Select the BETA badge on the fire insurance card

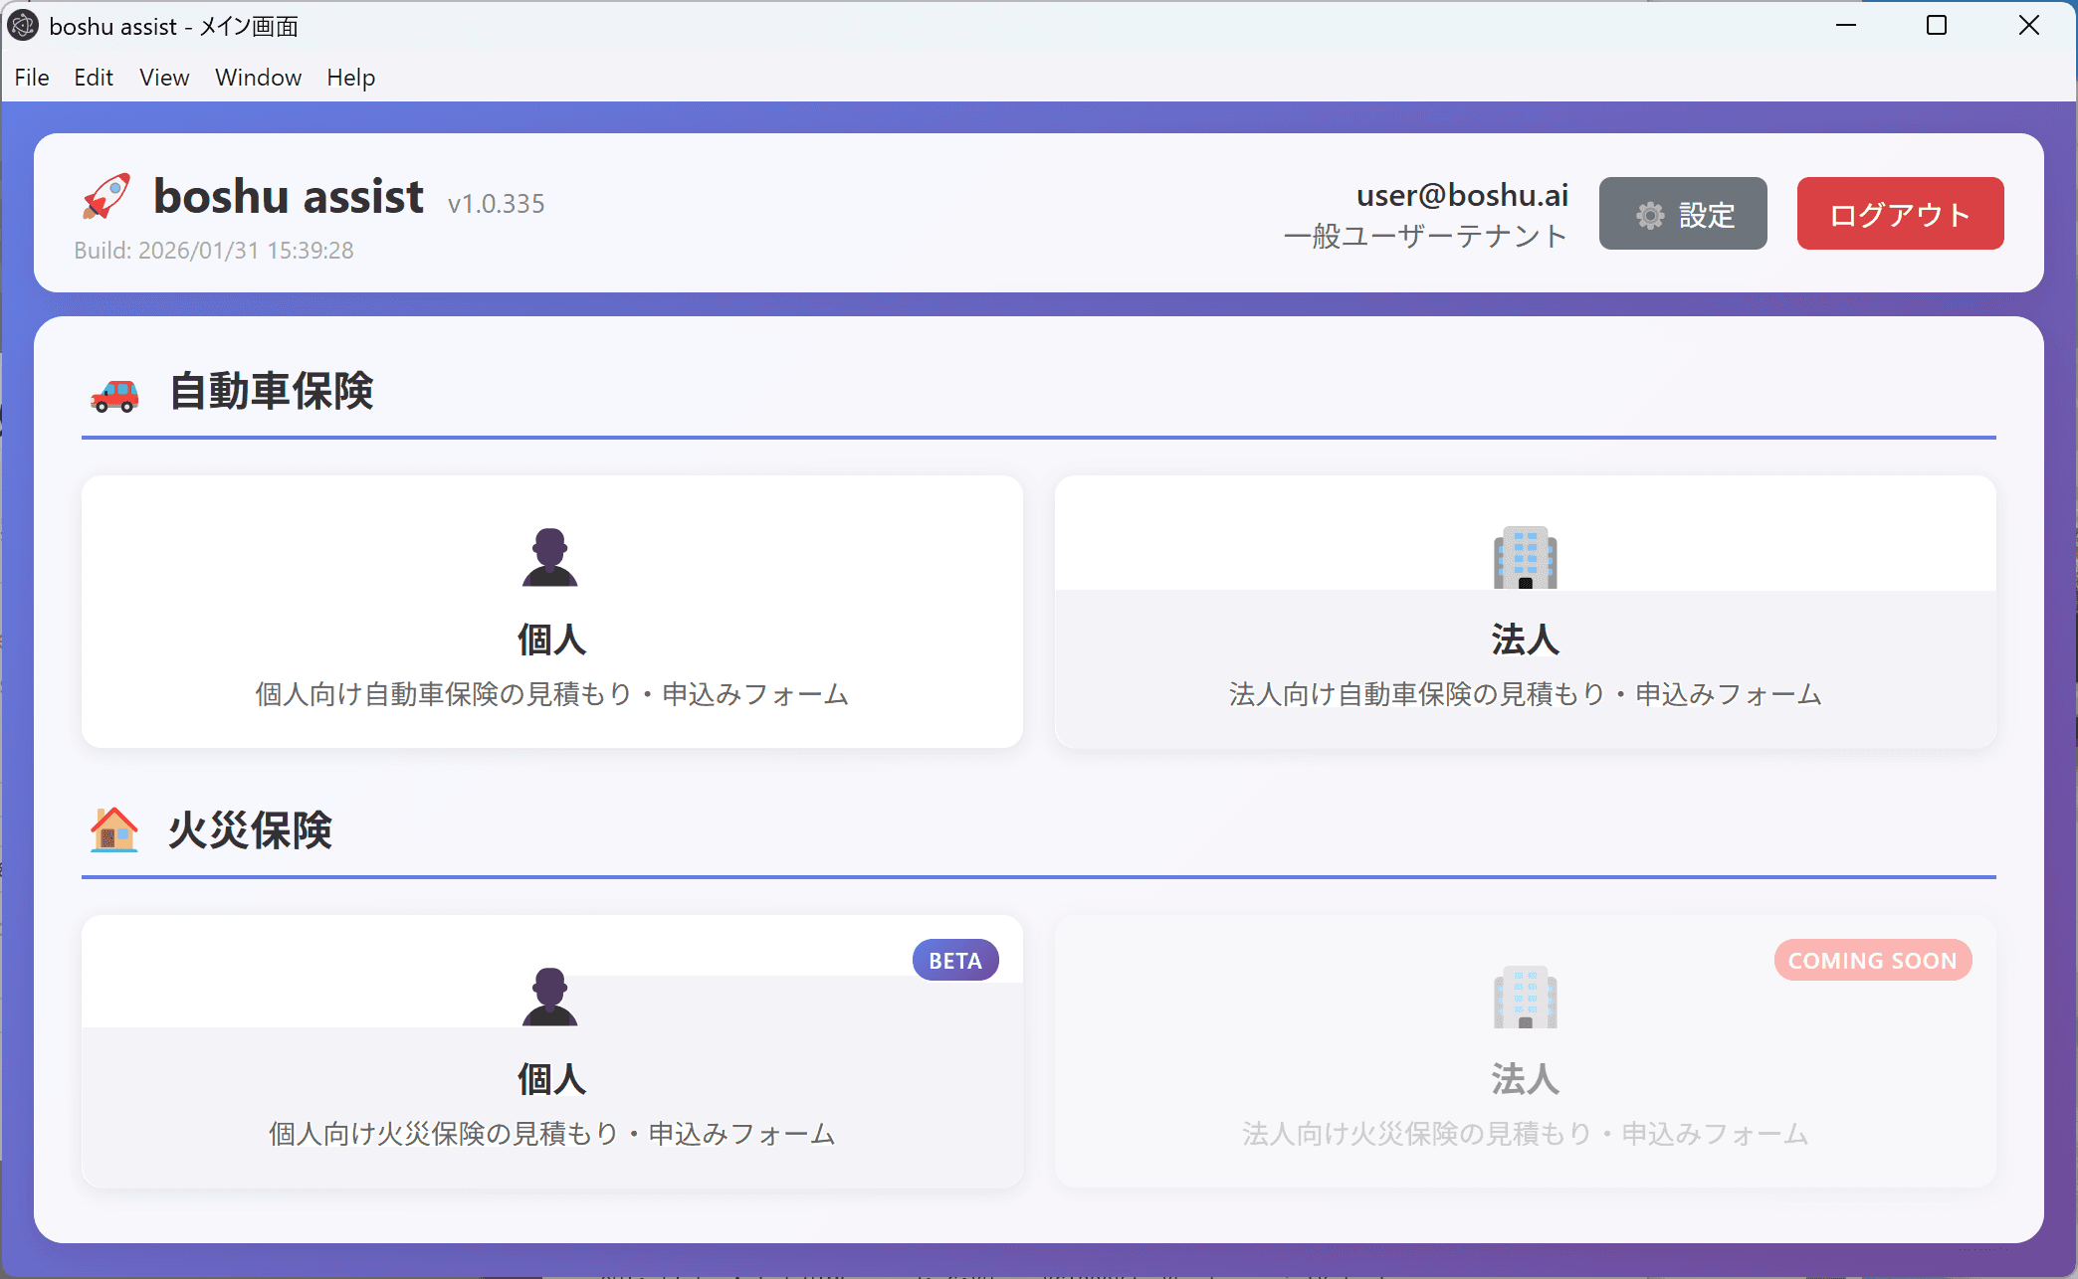(954, 960)
